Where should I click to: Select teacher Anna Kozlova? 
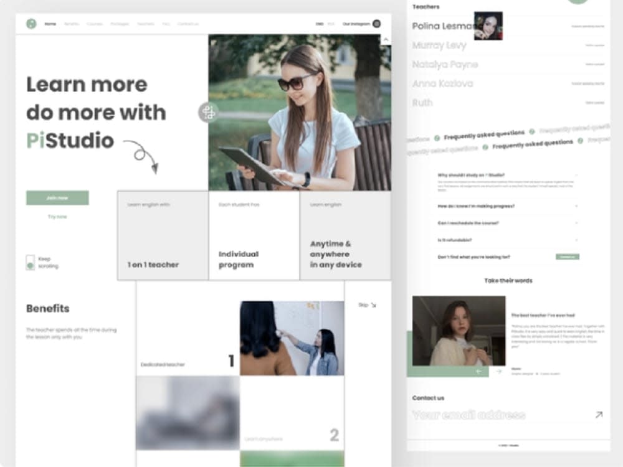(x=442, y=83)
